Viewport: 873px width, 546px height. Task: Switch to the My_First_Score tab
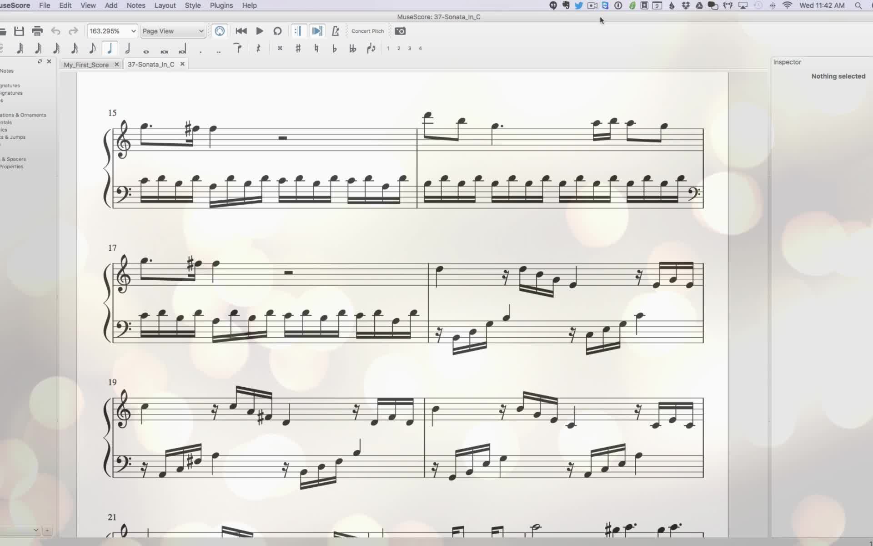[86, 64]
